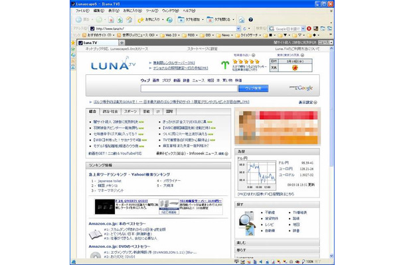The image size is (405, 265).
Task: Click the blue Help question mark icon
Action: pos(250,20)
